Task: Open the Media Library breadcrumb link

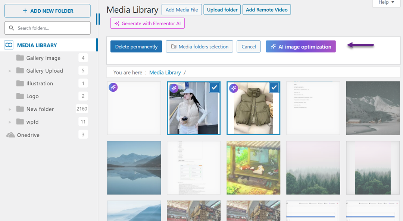Action: coord(165,72)
